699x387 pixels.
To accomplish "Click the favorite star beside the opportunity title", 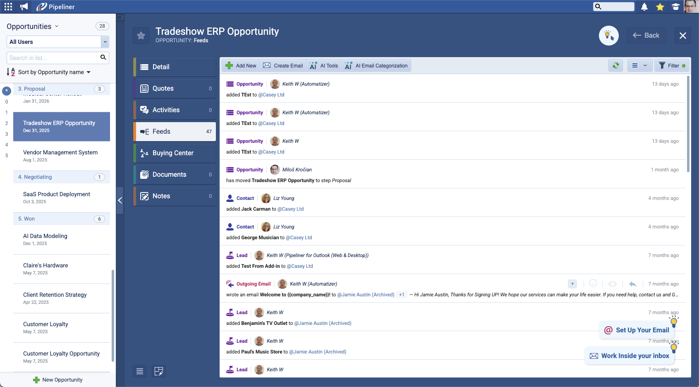I will click(141, 36).
